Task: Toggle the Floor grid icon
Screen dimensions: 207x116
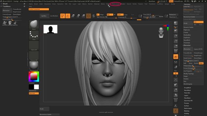Action: point(176,57)
